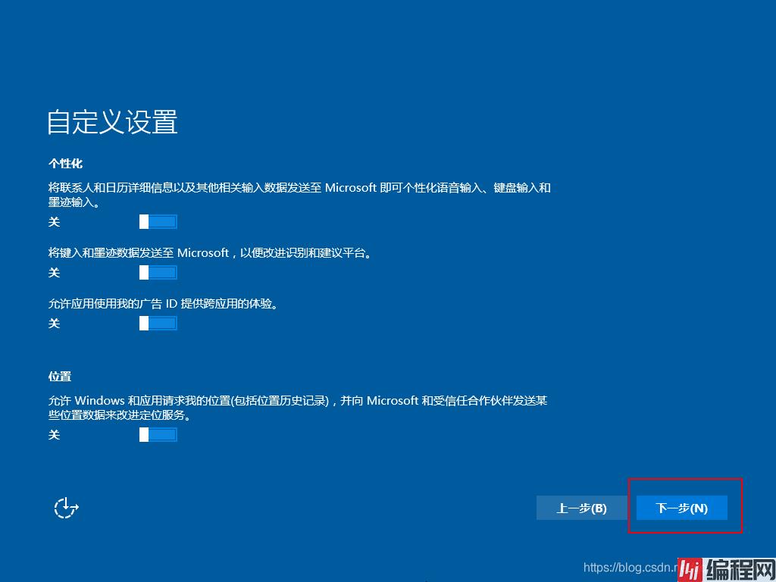The width and height of the screenshot is (776, 582).
Task: Disable the advertising ID toggle switch
Action: point(158,323)
